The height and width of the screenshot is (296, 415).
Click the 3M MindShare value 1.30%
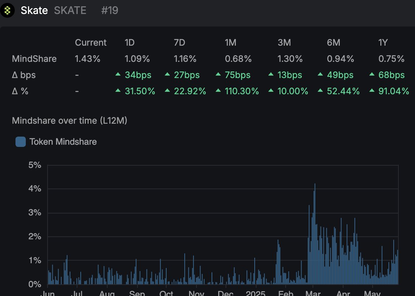[x=290, y=59]
